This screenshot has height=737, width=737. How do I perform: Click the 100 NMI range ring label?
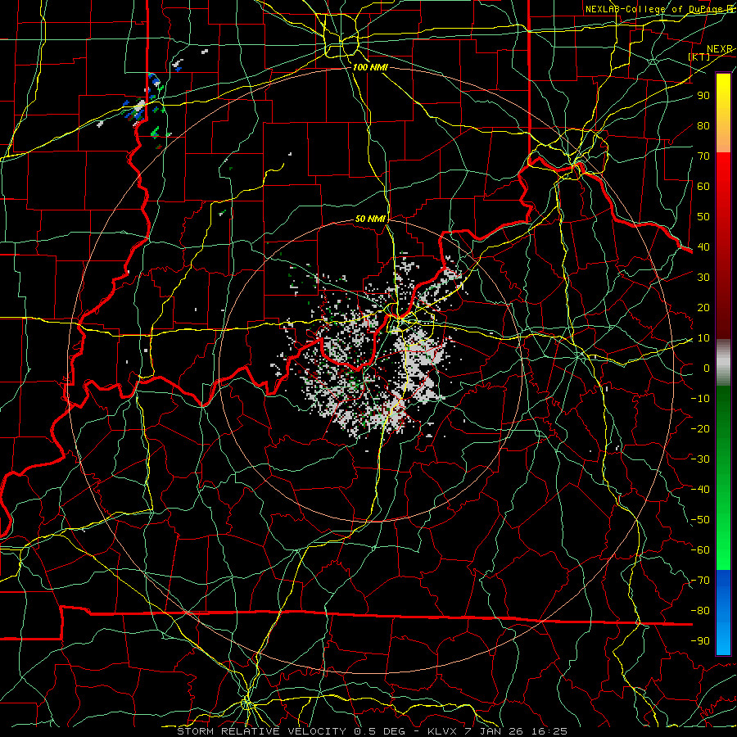[370, 67]
